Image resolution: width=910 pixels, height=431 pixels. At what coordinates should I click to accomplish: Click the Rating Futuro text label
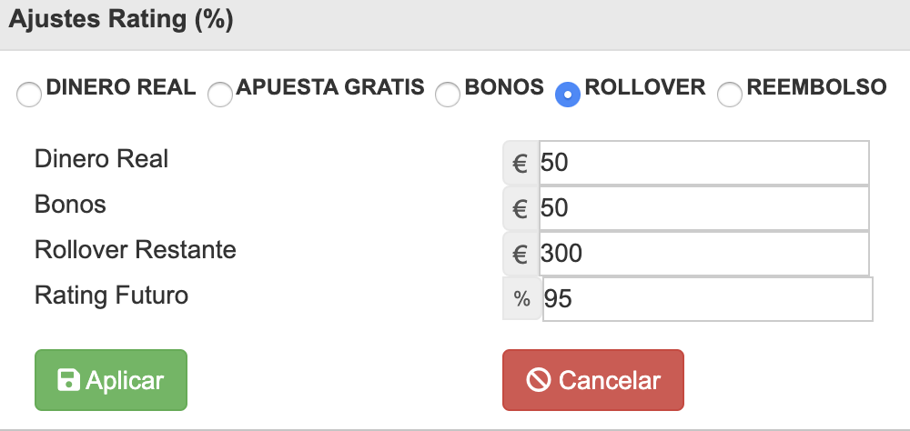[111, 296]
